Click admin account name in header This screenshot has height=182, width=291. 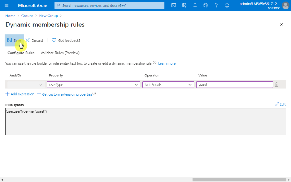pyautogui.click(x=260, y=4)
